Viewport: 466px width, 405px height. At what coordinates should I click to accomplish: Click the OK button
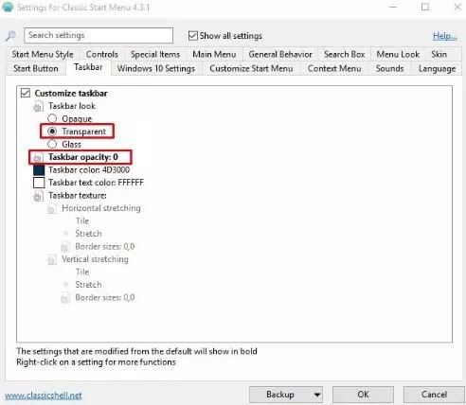[363, 395]
